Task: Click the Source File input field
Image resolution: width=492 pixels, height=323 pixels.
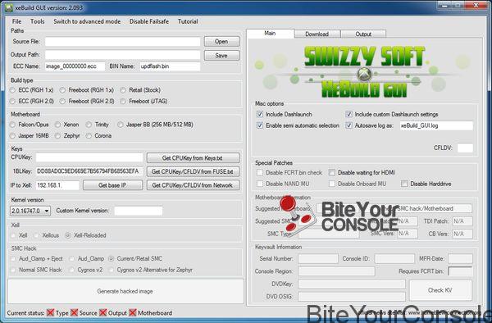Action: [122, 41]
